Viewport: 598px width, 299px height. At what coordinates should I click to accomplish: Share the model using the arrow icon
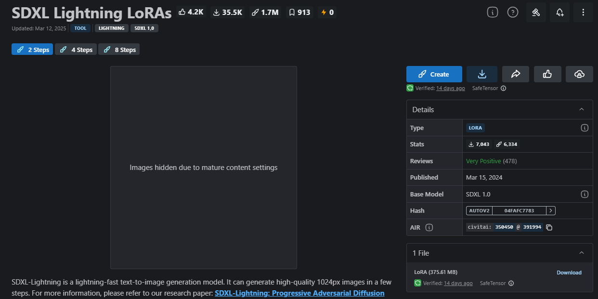pyautogui.click(x=515, y=74)
